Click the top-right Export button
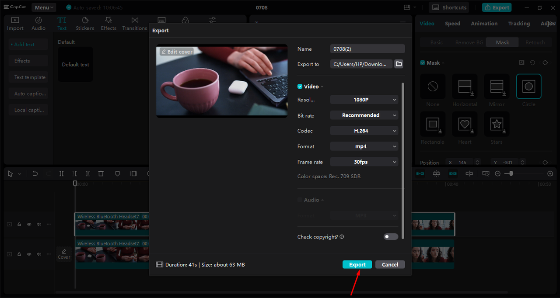560x298 pixels. tap(497, 7)
